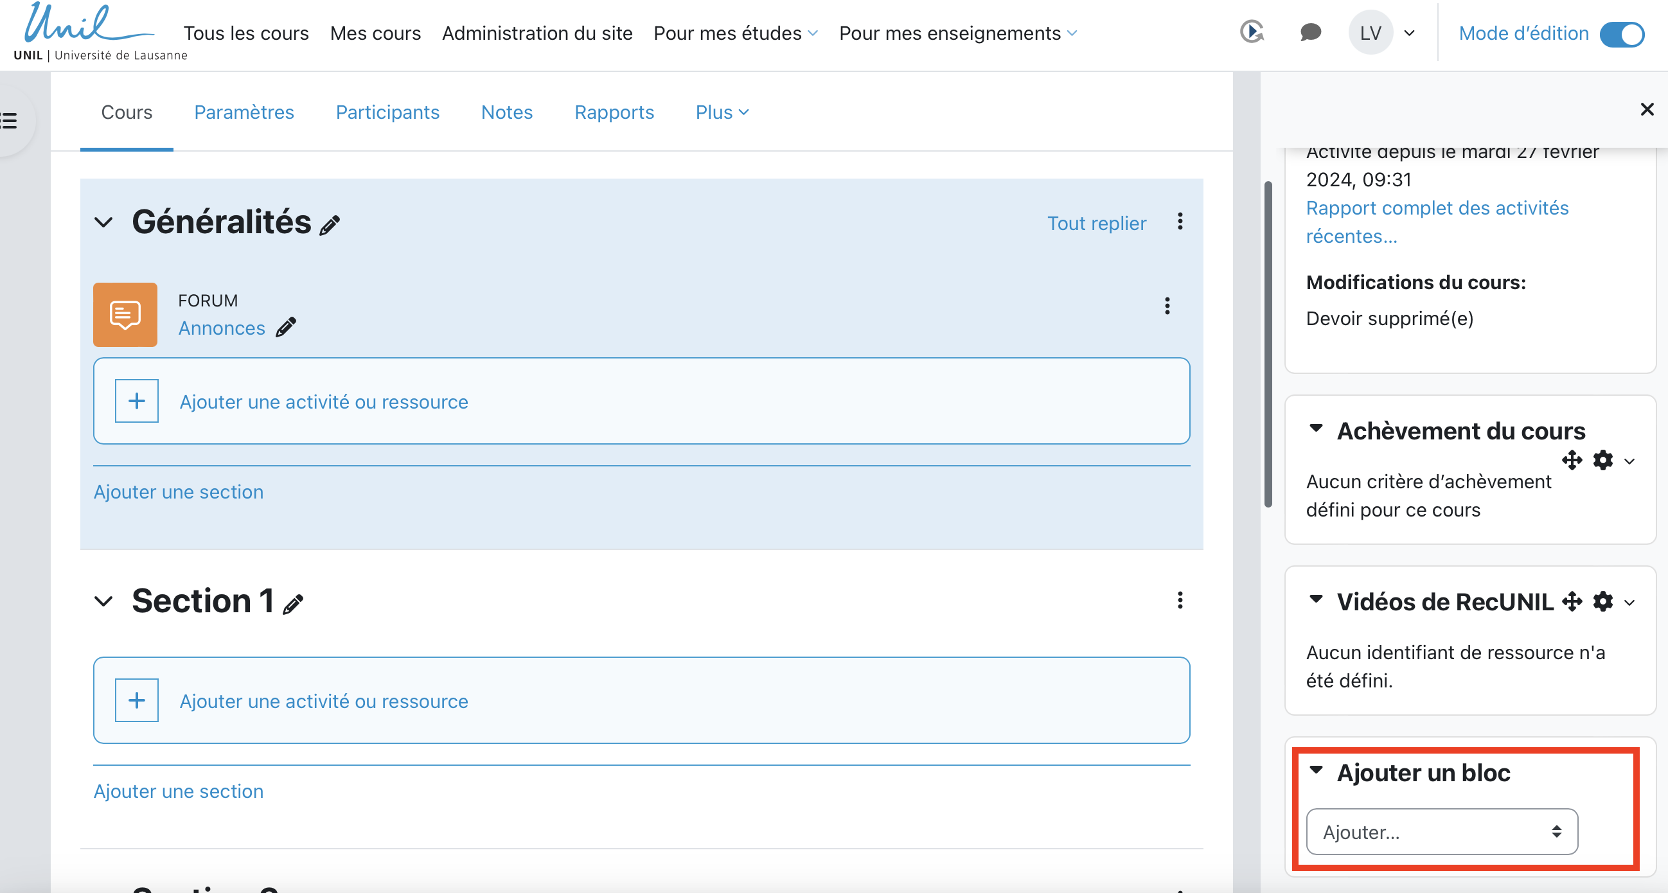
Task: Collapse the Section 1 chevron
Action: pos(103,601)
